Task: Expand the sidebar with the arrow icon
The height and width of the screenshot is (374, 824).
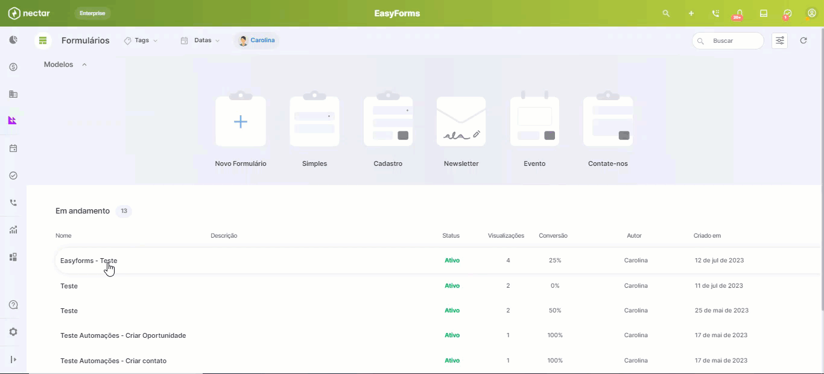Action: (13, 360)
